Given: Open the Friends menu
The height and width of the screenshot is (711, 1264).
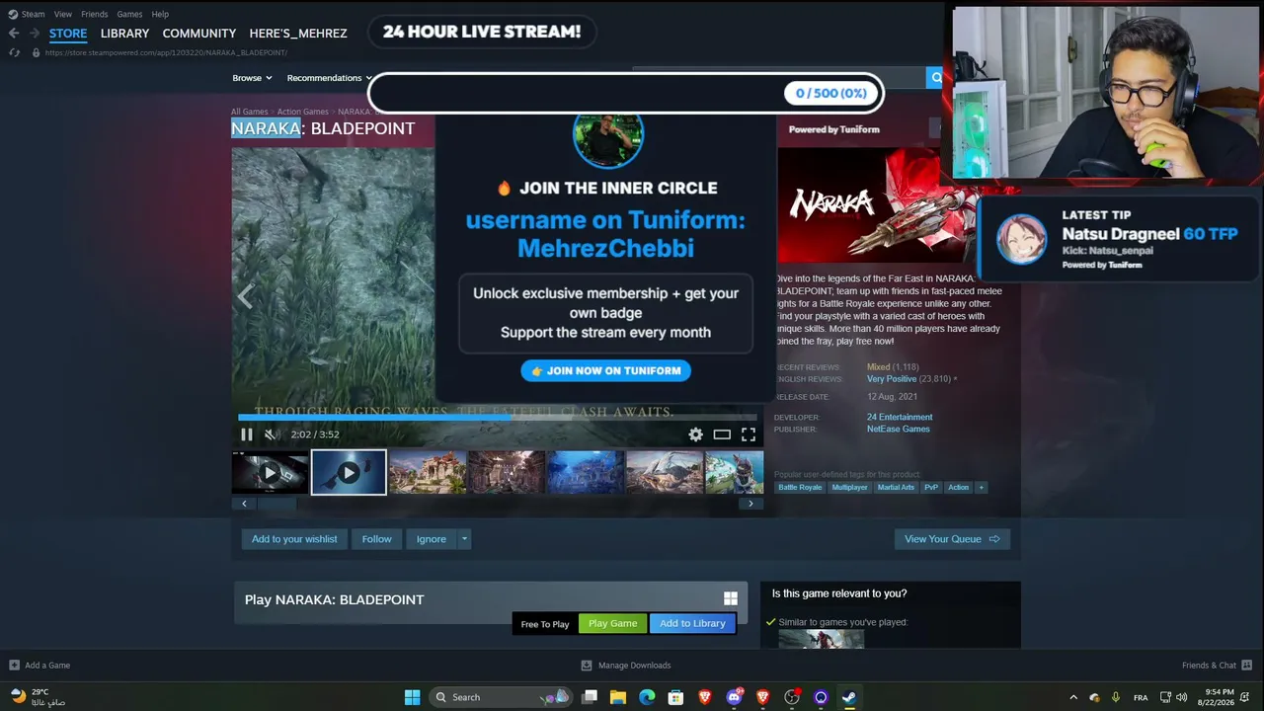Looking at the screenshot, I should pos(95,15).
